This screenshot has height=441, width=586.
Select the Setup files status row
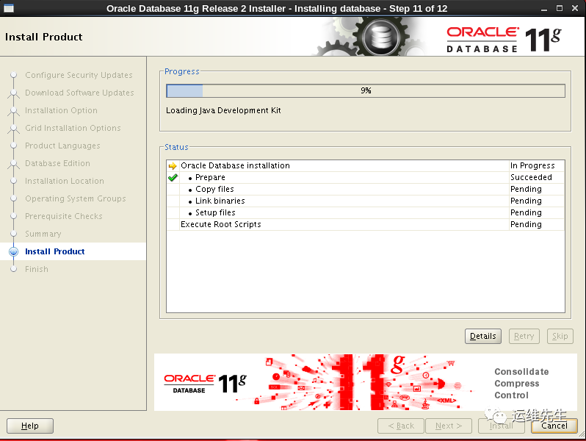pos(366,213)
